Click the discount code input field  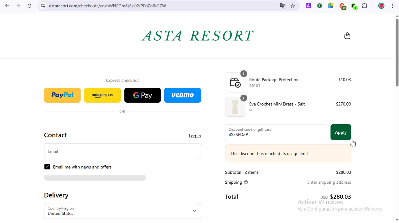pos(275,132)
